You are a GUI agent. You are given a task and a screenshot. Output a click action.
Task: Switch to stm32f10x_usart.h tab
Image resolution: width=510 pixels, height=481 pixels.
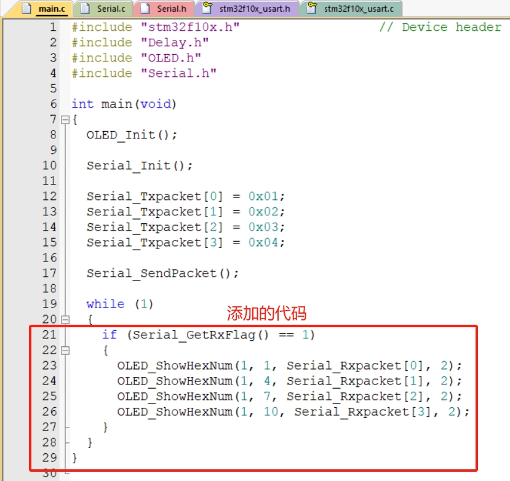(247, 9)
